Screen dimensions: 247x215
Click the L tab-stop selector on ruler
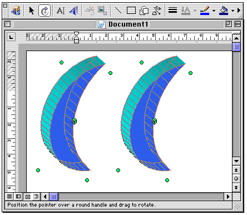click(x=11, y=37)
